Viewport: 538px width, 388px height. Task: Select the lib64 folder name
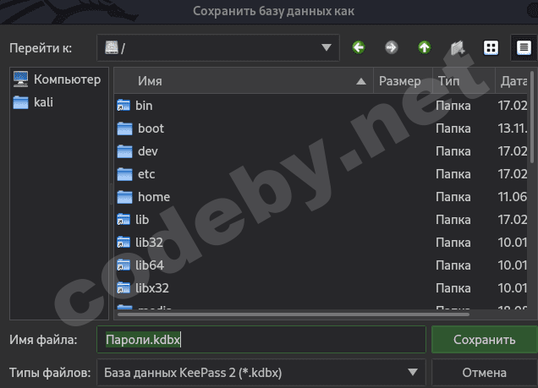(150, 265)
